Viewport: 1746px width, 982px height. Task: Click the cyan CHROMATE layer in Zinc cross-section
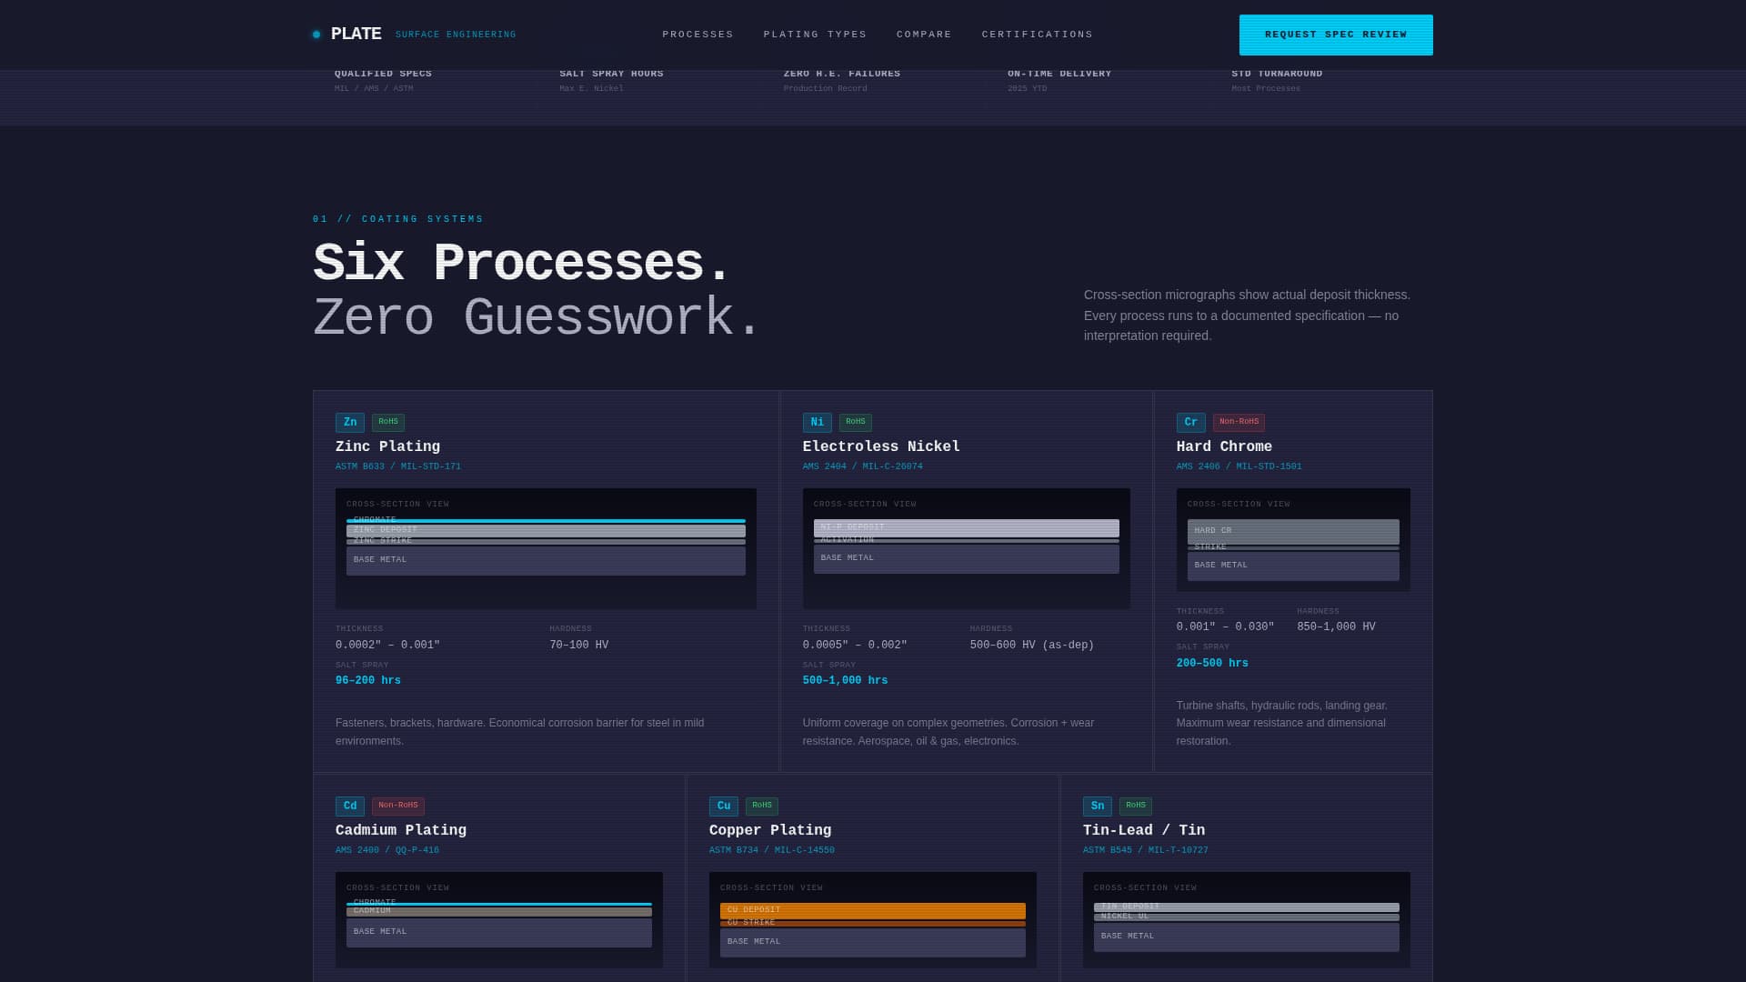click(x=546, y=519)
